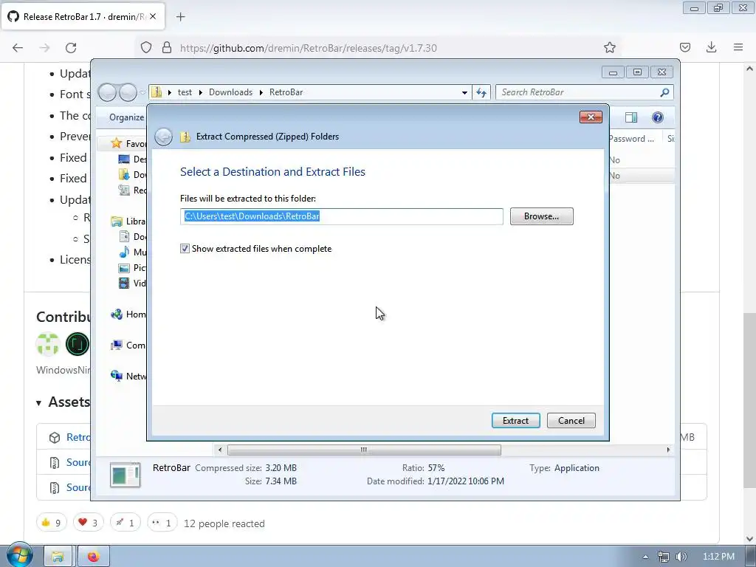This screenshot has height=567, width=756.
Task: Open Videos library in navigation pane
Action: 133,283
